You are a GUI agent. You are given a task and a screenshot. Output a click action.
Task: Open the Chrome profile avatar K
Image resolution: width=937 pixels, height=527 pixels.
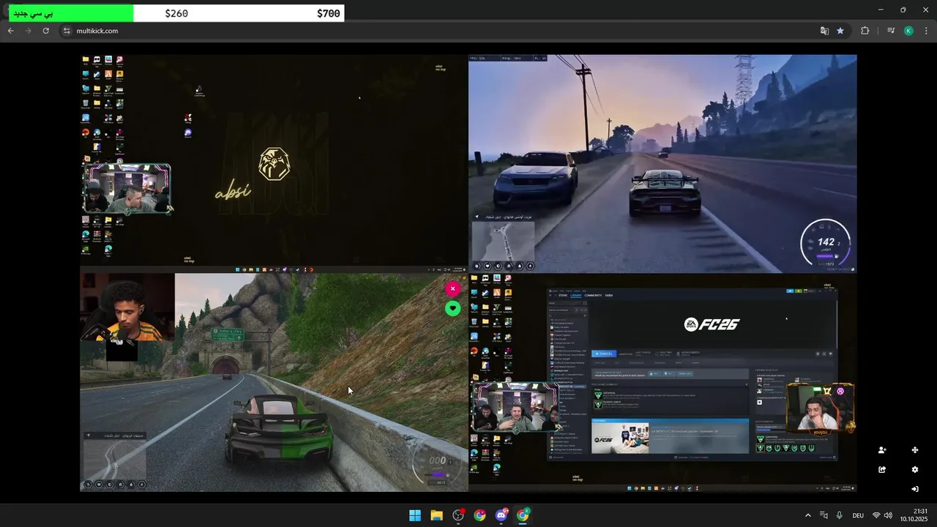(x=908, y=31)
